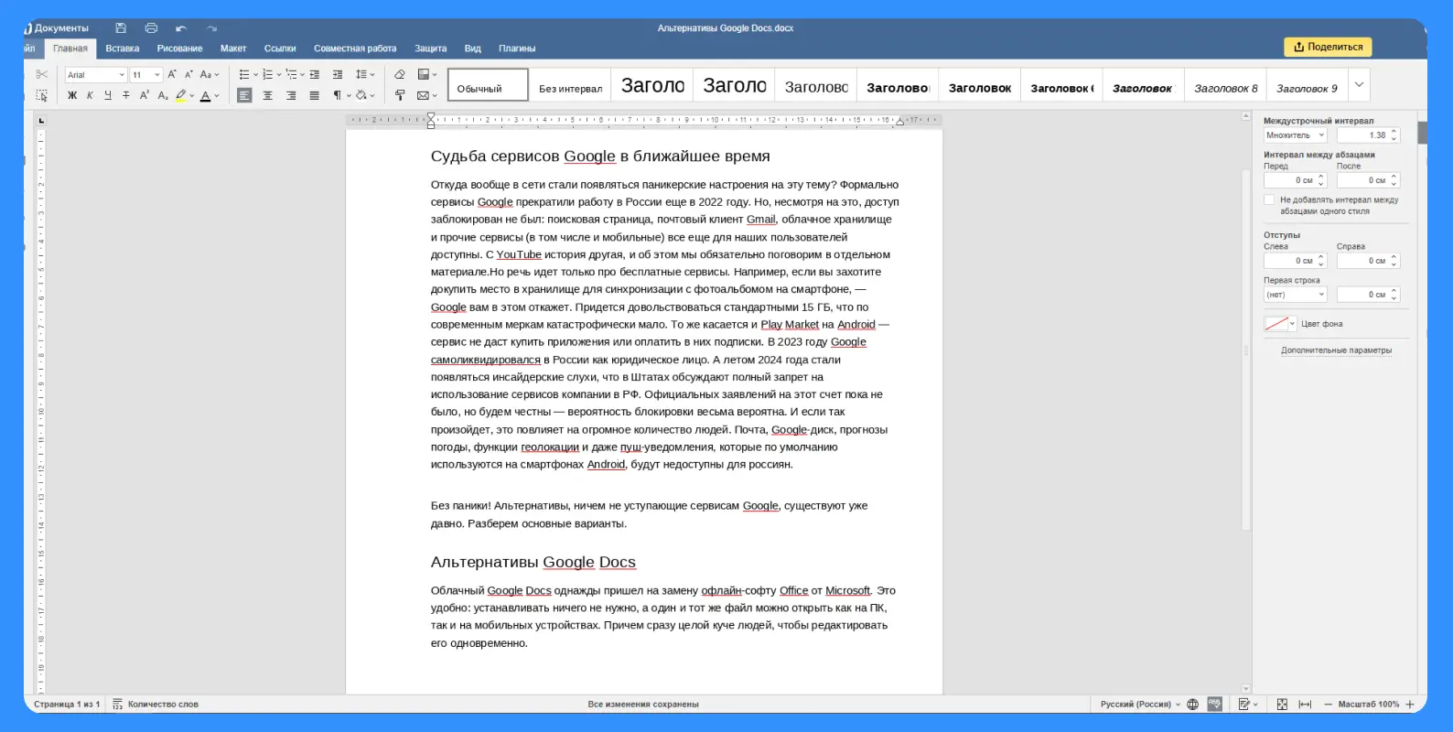This screenshot has height=732, width=1453.
Task: Click Количество слов in status bar
Action: click(x=155, y=704)
